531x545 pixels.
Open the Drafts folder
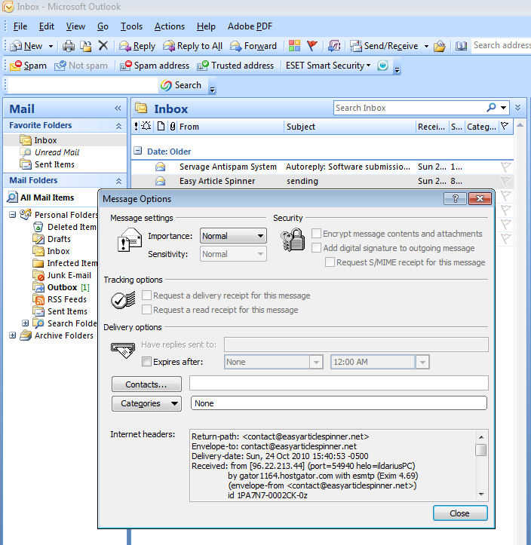59,239
